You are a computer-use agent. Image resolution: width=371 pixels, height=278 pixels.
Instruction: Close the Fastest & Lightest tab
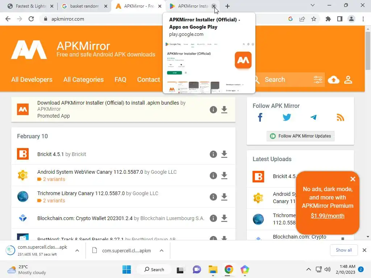coord(52,6)
